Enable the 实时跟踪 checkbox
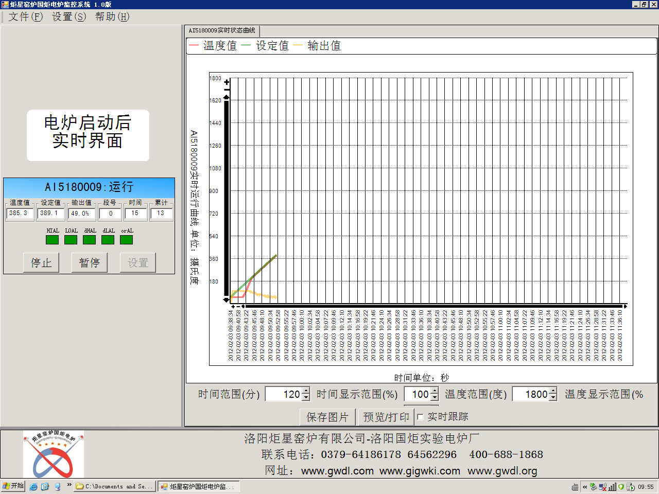The image size is (659, 494). 421,417
